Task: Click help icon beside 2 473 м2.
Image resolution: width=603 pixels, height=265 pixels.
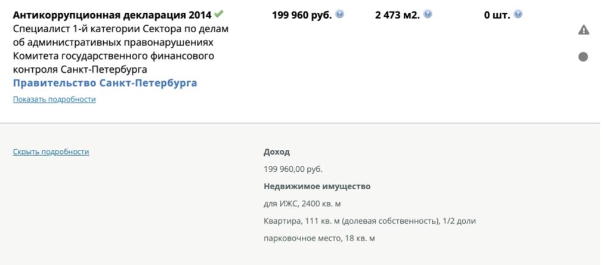Action: coord(428,15)
